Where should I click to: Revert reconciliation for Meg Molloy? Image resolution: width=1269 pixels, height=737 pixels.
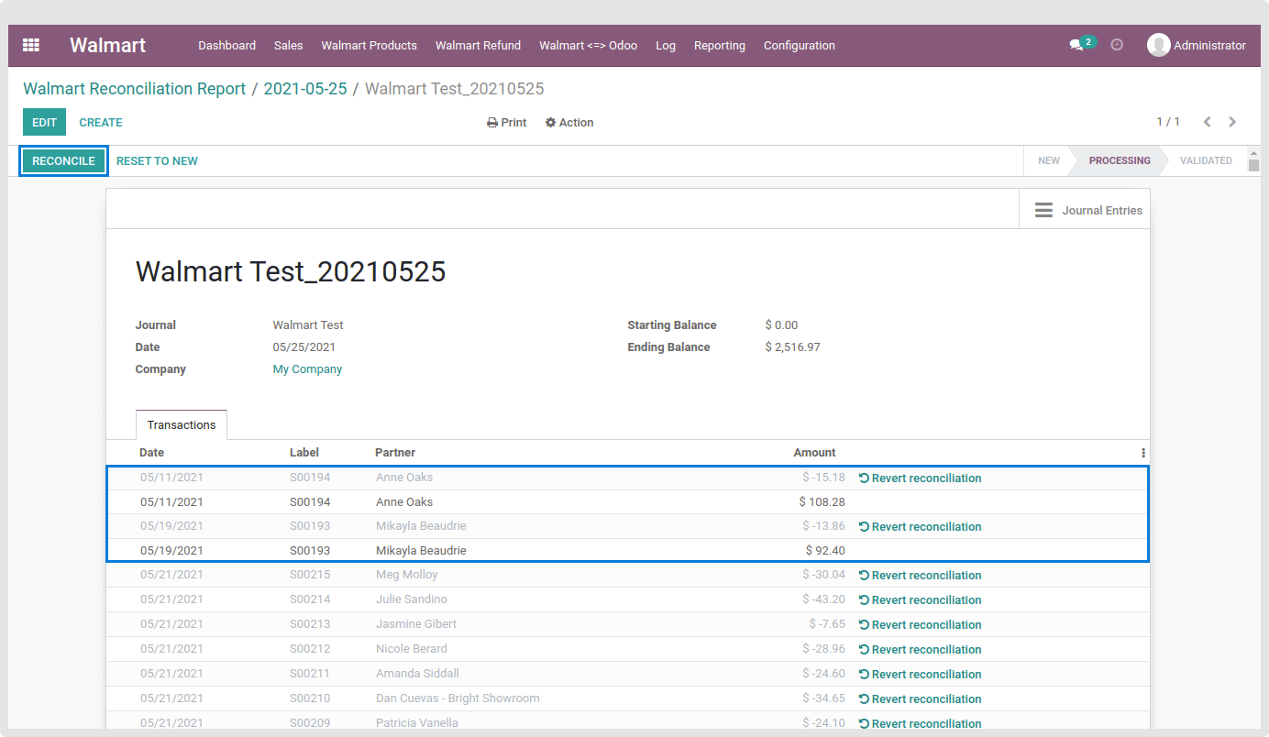920,576
